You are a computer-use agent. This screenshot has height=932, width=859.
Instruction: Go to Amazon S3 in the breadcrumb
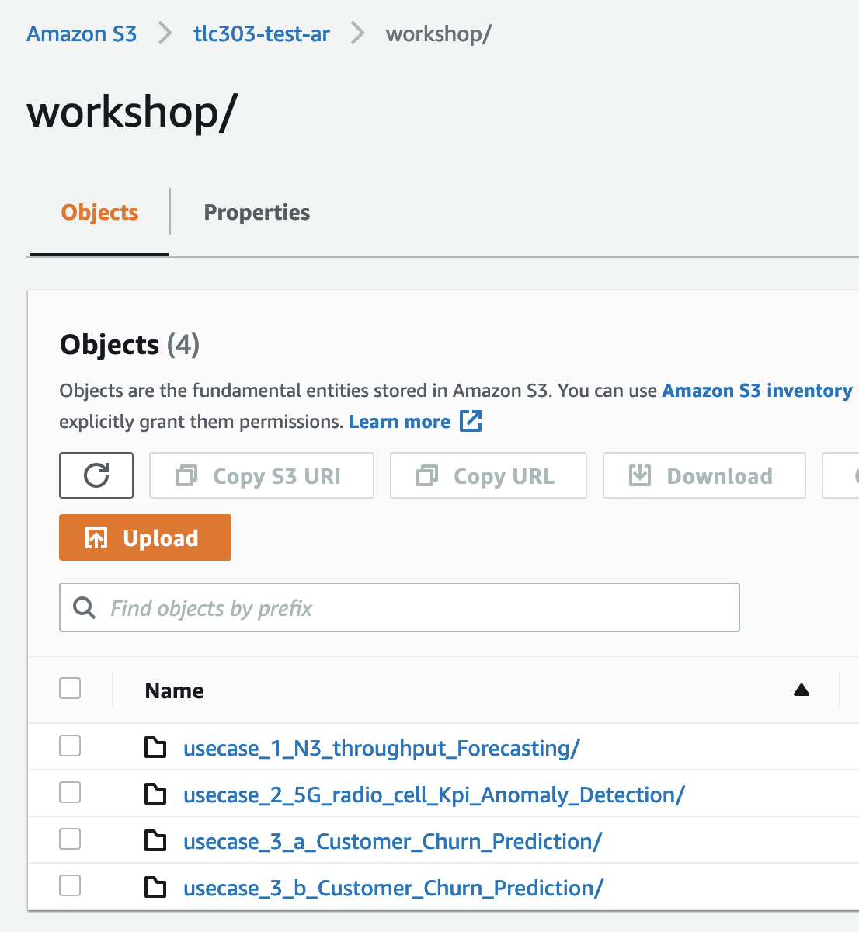click(82, 34)
